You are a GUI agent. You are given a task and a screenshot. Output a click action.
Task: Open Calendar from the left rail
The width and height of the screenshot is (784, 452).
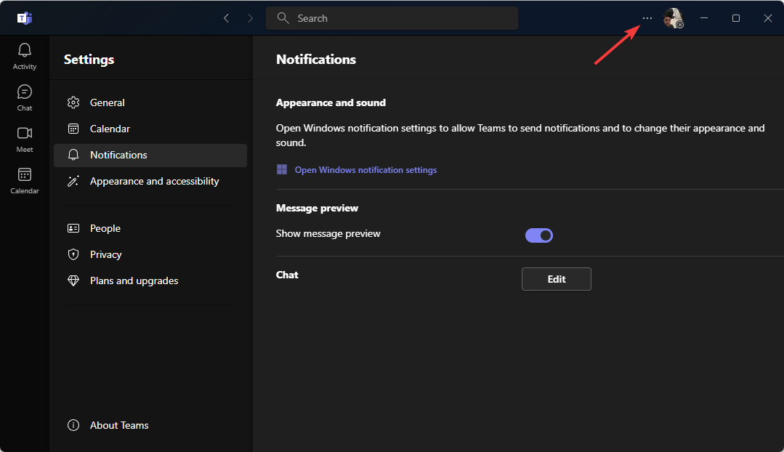click(x=25, y=180)
